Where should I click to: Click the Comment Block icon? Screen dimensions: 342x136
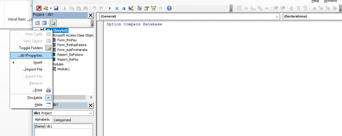coord(298,8)
